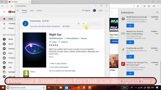Open Live in Best of YouTube
Screen dimensions: 161x90
tap(8, 67)
